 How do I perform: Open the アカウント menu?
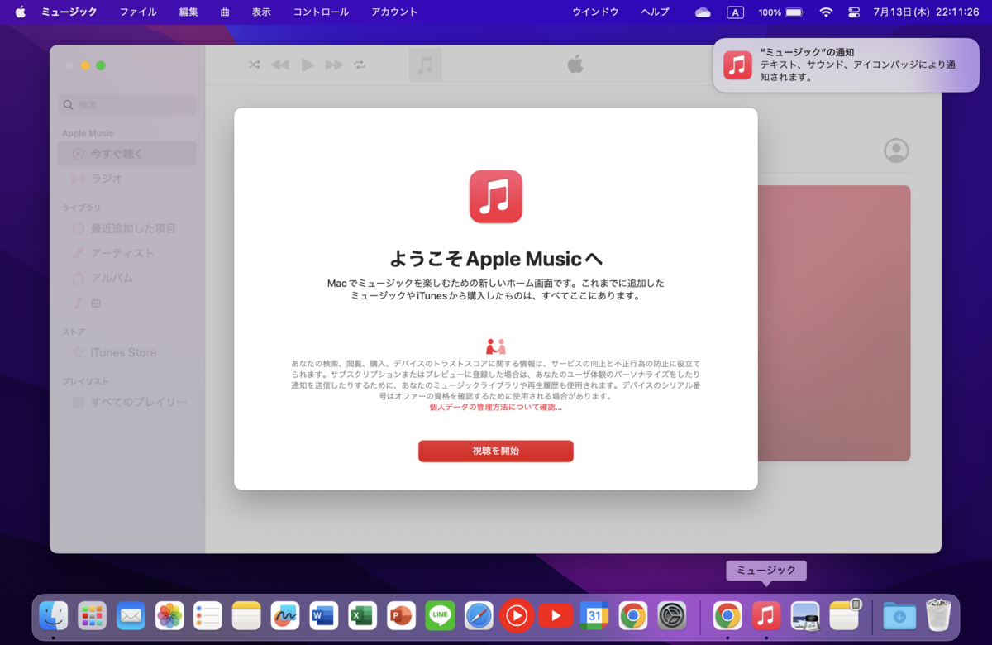pos(394,12)
